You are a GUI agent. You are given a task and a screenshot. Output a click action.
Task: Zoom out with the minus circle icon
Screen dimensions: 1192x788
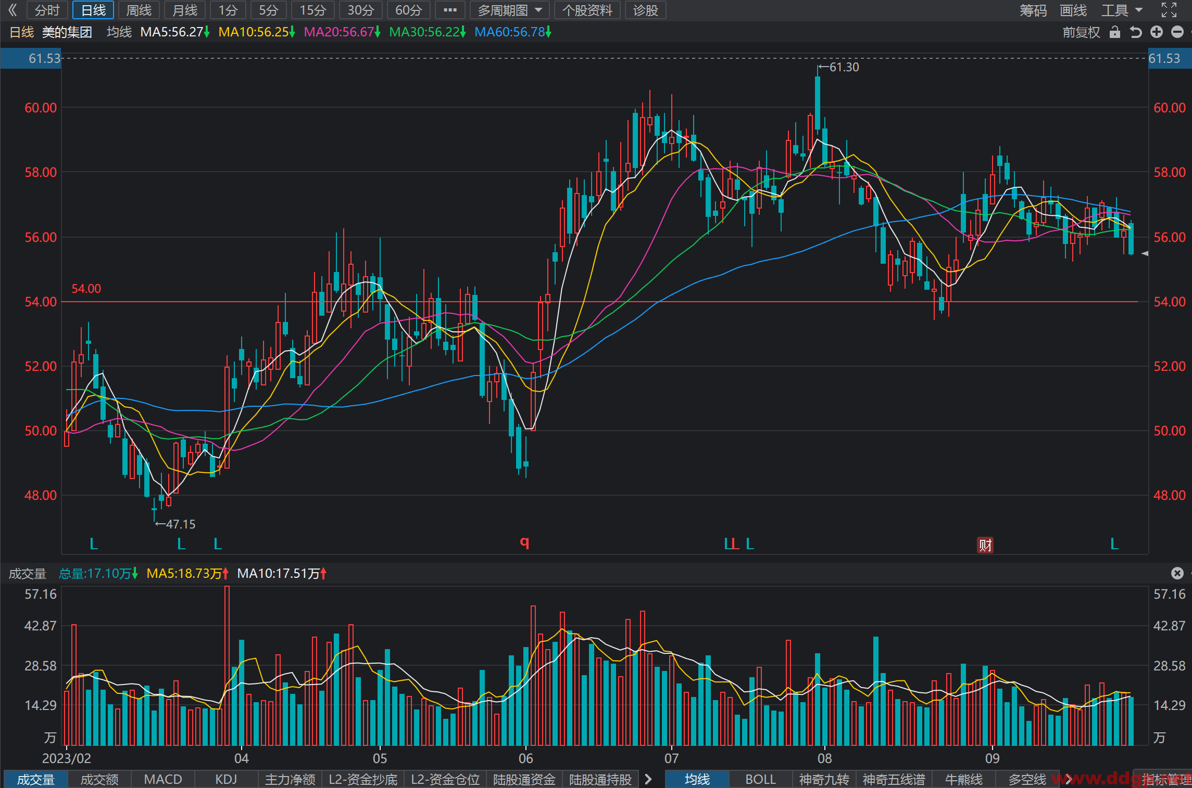(1177, 32)
